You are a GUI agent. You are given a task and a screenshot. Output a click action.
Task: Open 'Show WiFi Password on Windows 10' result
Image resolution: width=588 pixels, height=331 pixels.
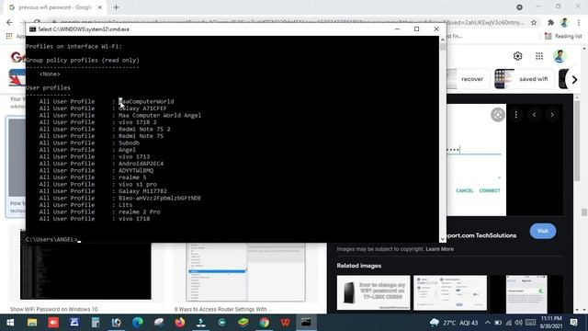[x=53, y=309]
